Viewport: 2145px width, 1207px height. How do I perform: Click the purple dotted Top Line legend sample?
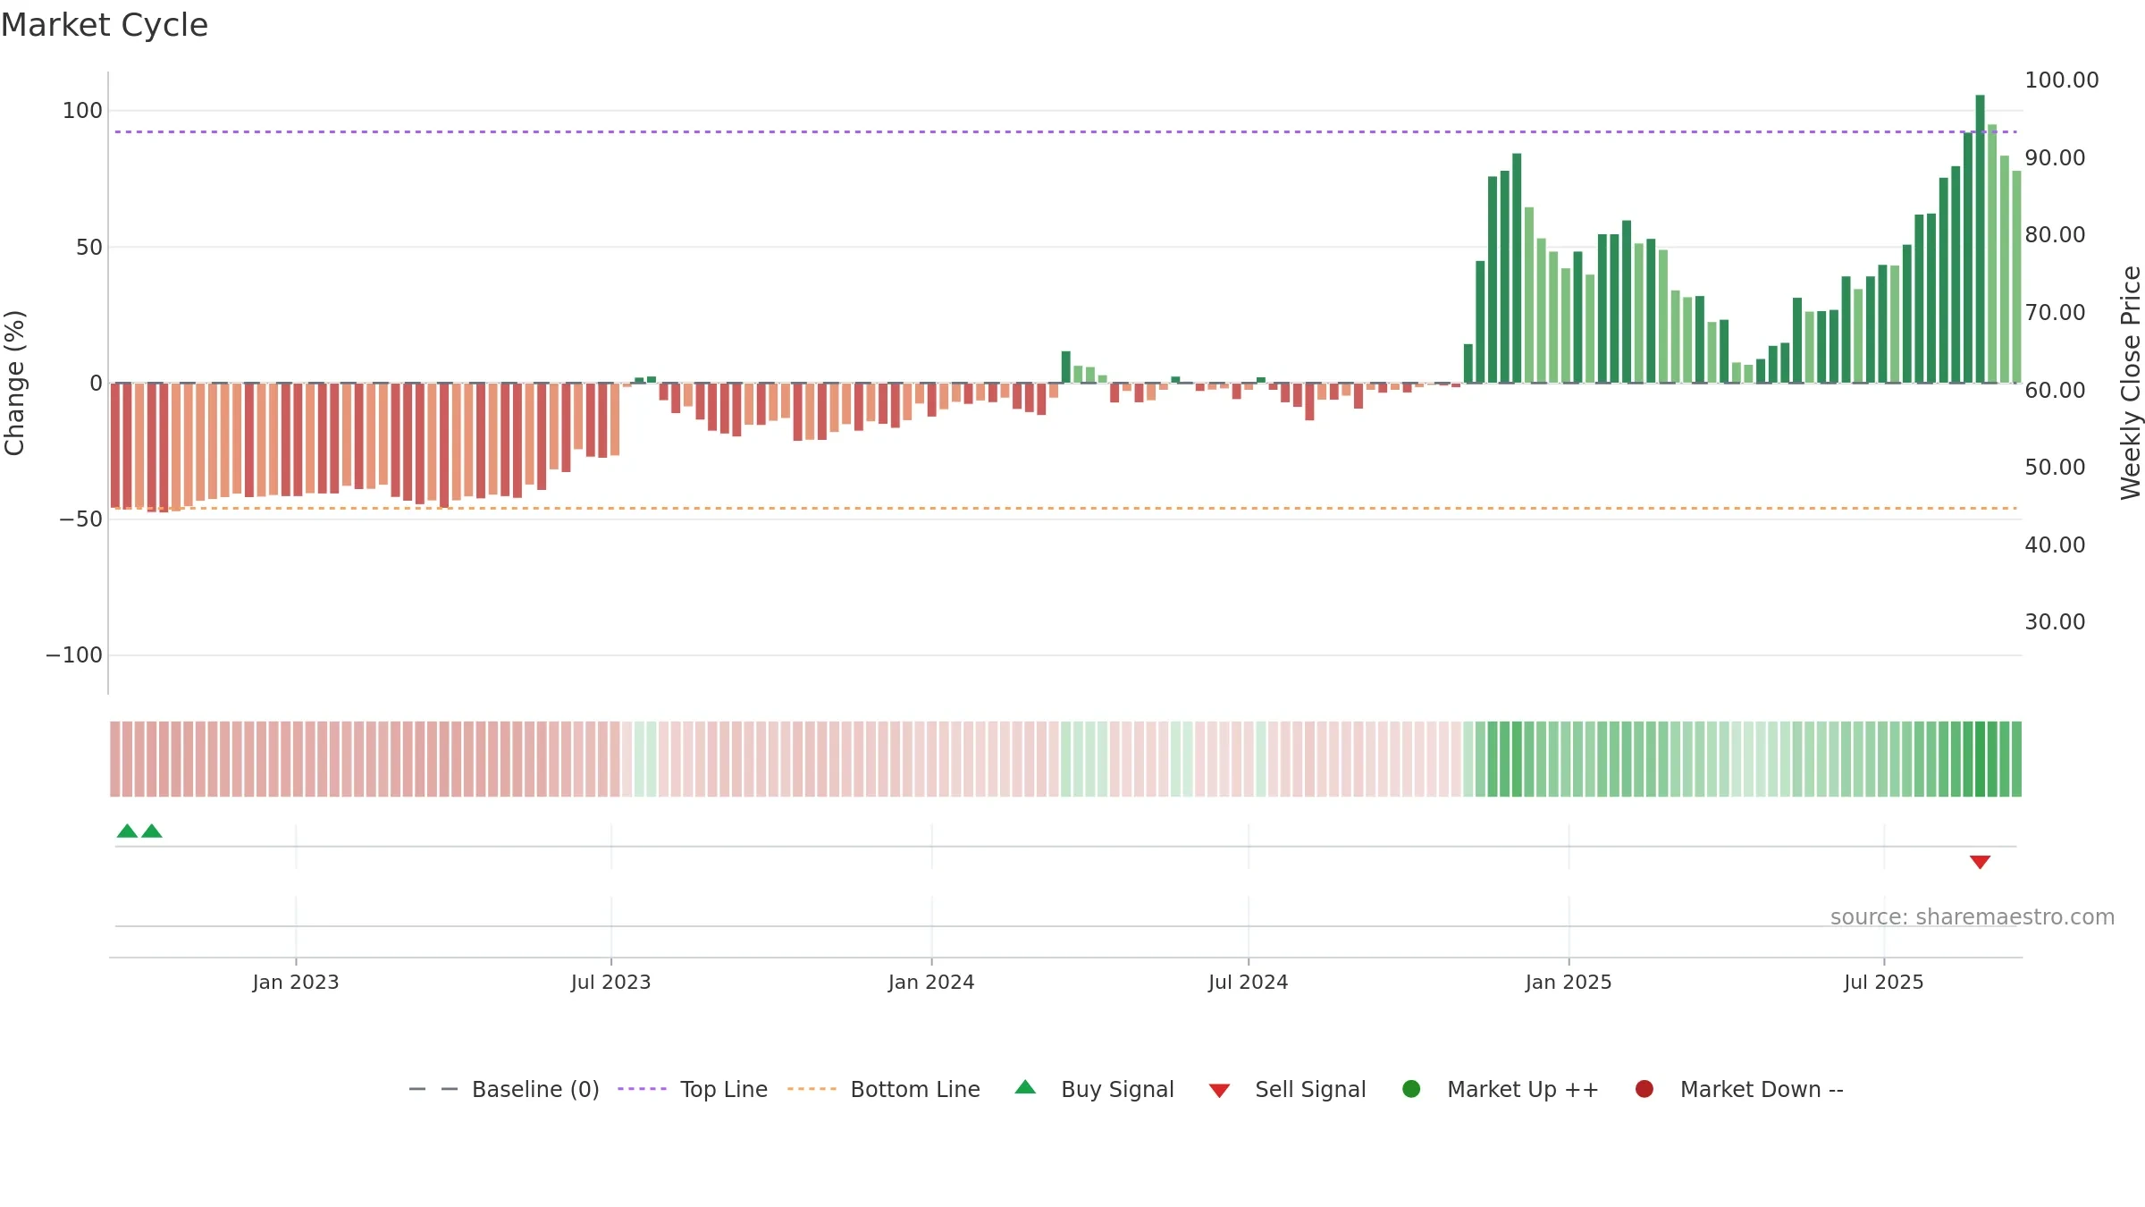click(x=642, y=1089)
